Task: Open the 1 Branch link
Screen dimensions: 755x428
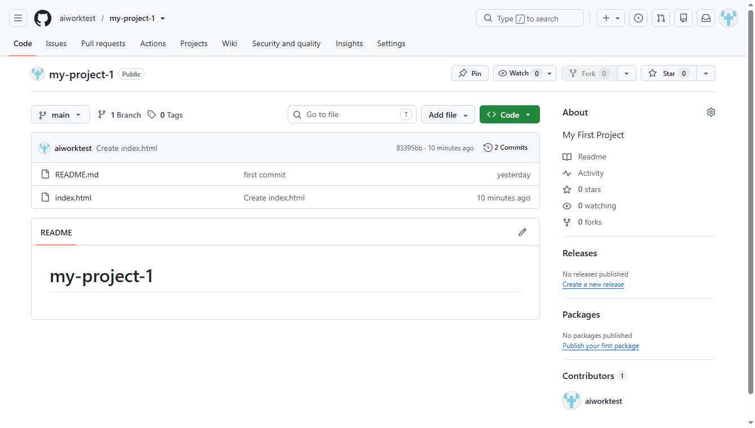Action: click(x=119, y=114)
